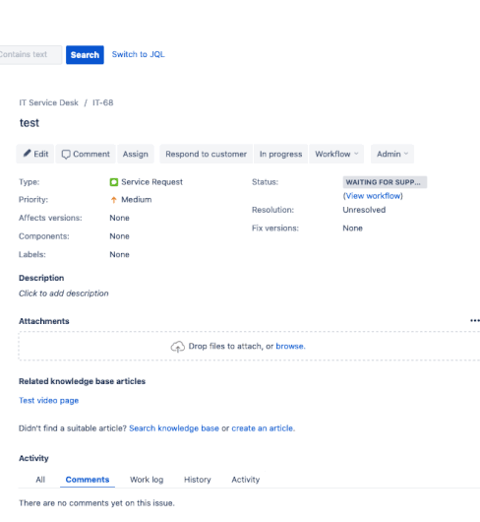This screenshot has width=480, height=522.
Task: Click the pencil icon on Edit
Action: [x=27, y=153]
